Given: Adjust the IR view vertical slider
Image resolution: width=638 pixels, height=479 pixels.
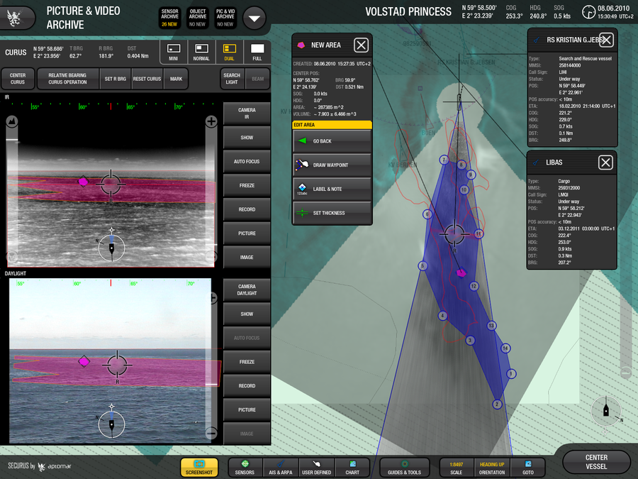Looking at the screenshot, I should pos(12,140).
